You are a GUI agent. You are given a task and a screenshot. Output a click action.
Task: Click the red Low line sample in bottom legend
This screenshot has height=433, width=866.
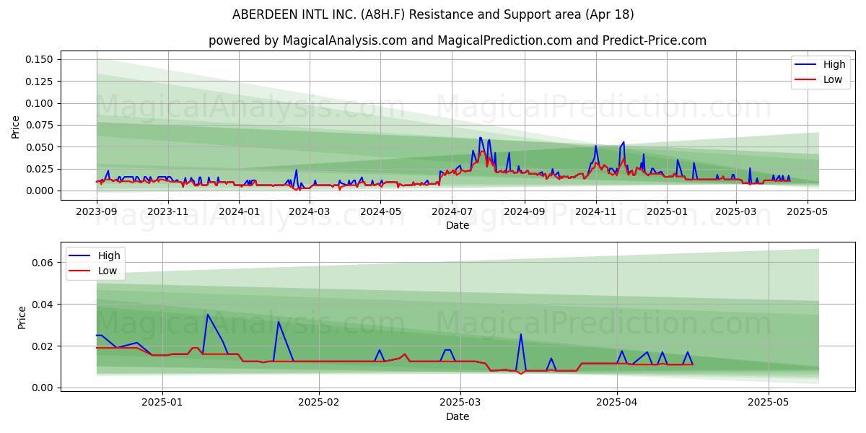coord(81,271)
